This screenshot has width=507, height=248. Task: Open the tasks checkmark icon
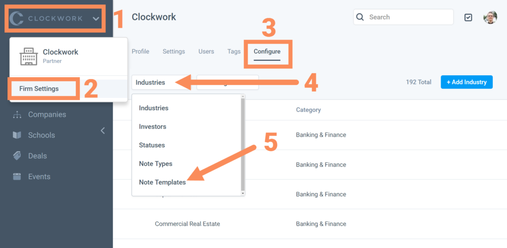click(468, 17)
